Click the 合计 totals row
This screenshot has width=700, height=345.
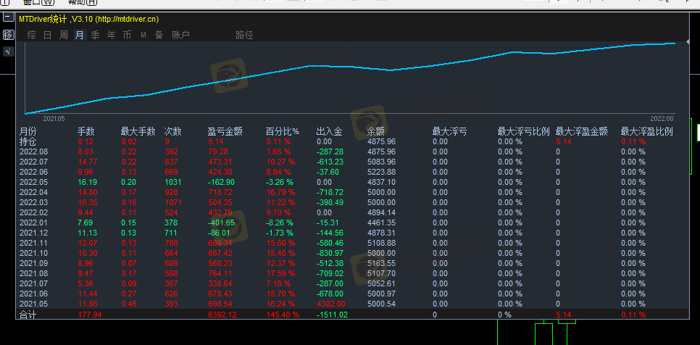point(28,315)
